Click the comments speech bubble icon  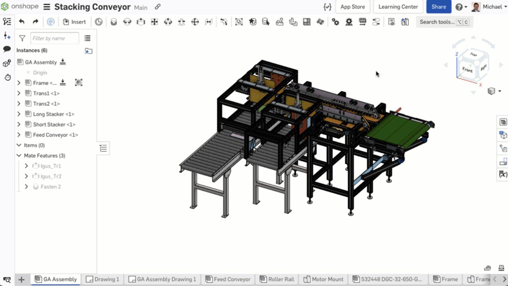pyautogui.click(x=7, y=49)
